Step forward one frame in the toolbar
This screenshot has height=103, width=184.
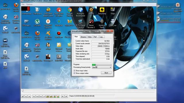(41, 96)
